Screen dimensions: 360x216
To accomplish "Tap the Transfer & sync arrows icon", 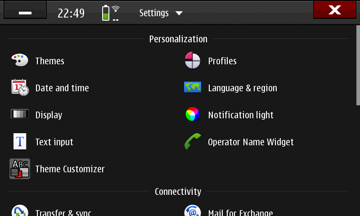I will (20, 210).
